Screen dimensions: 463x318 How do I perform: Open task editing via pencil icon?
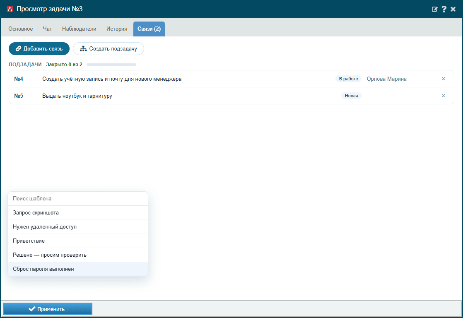pos(435,9)
